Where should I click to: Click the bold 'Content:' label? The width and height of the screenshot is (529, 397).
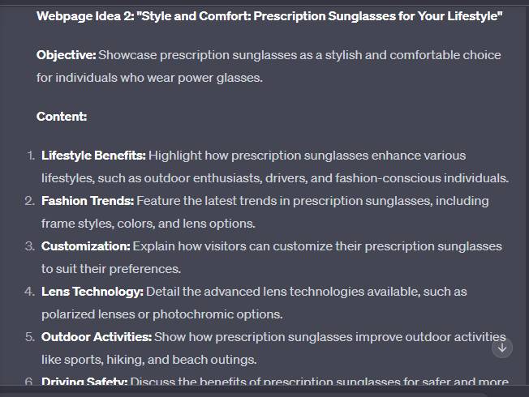(62, 117)
